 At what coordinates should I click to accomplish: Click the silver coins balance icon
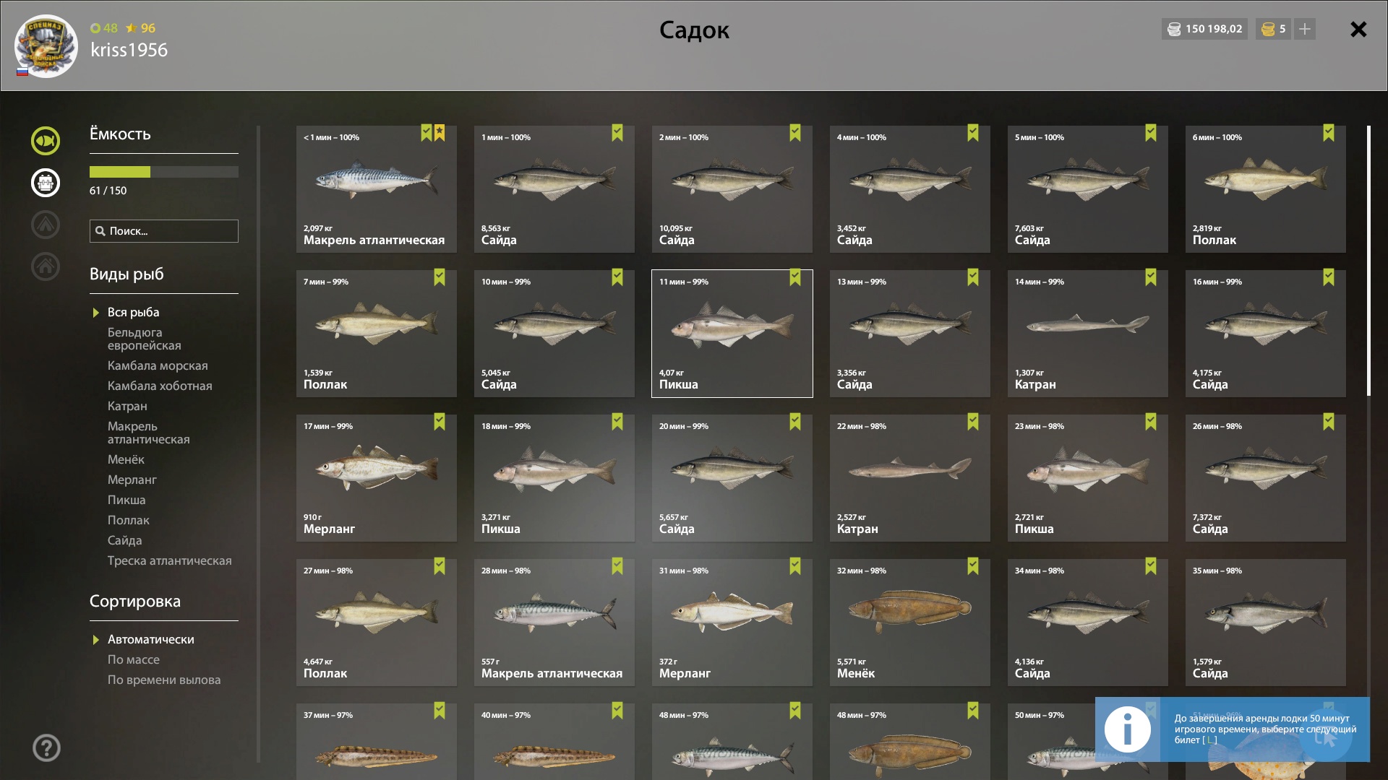pyautogui.click(x=1174, y=29)
